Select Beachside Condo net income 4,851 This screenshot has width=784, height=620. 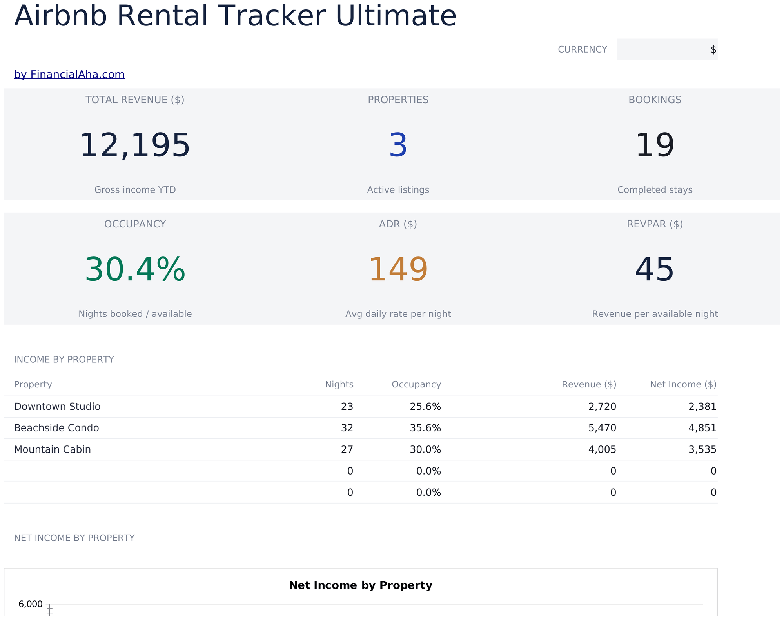point(702,428)
